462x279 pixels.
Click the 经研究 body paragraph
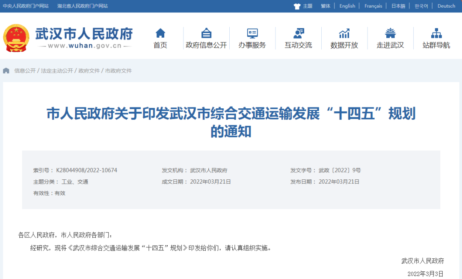[x=151, y=248]
